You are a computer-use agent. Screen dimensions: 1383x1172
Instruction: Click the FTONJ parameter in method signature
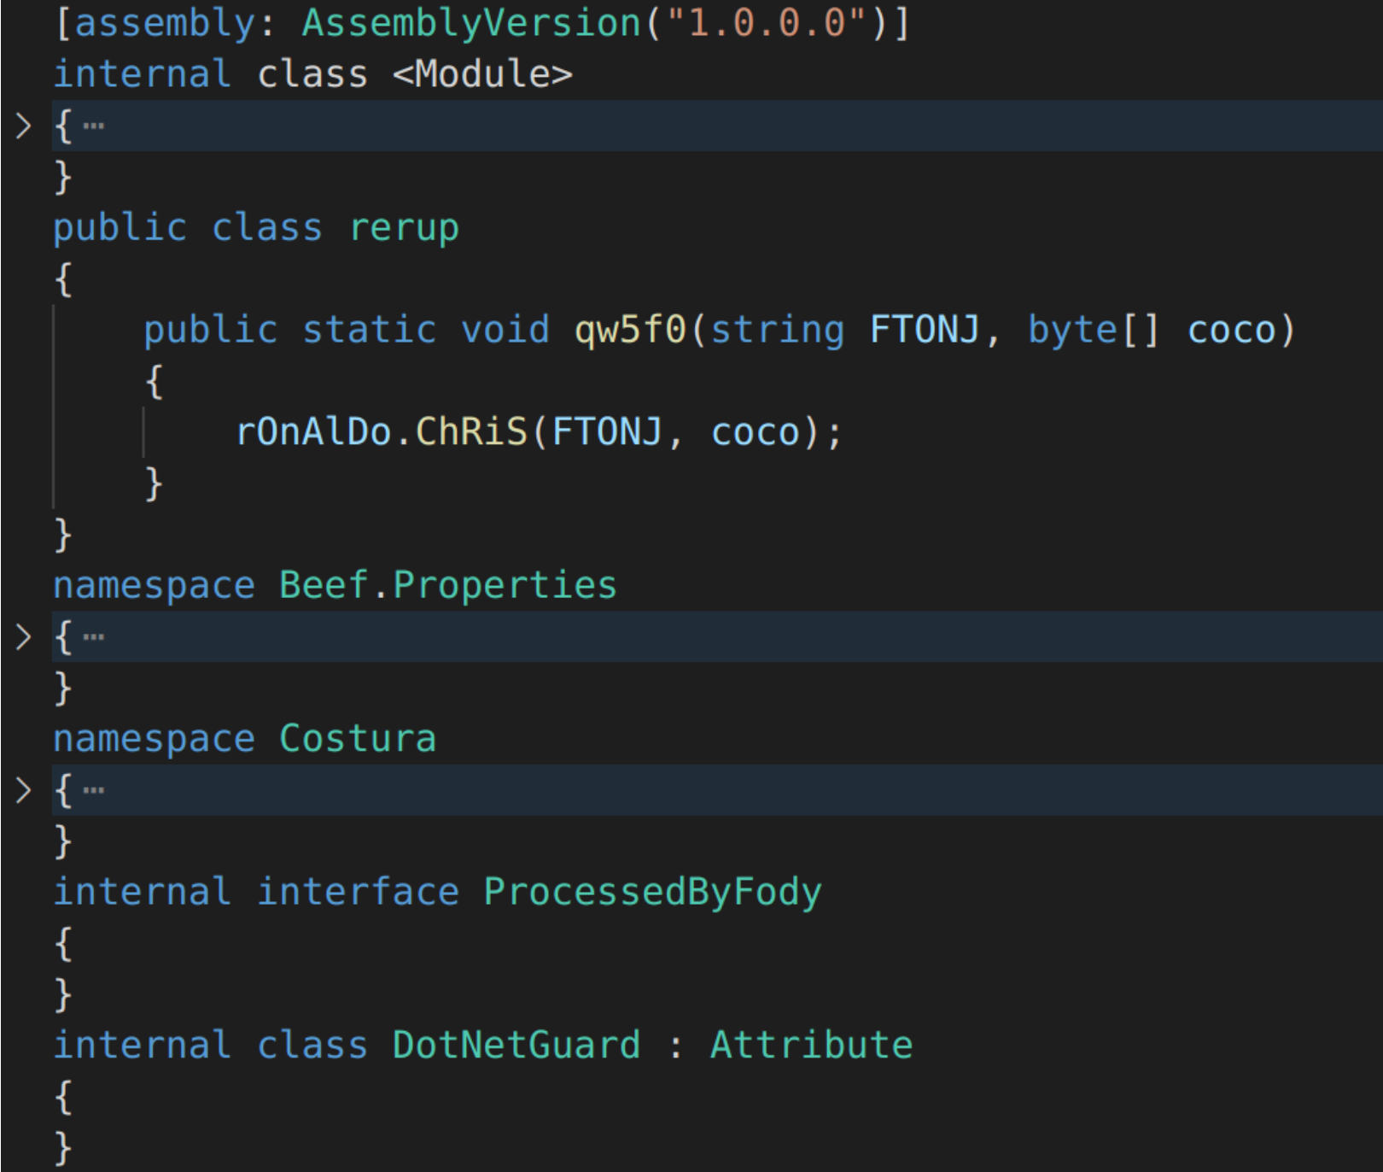pyautogui.click(x=925, y=330)
